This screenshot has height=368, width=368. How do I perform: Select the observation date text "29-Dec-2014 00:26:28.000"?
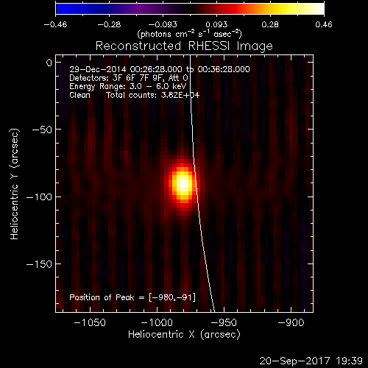pyautogui.click(x=126, y=69)
